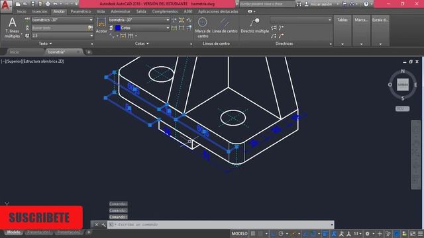Open the Inserción ribbon tab
This screenshot has height=238, width=424.
click(x=40, y=12)
